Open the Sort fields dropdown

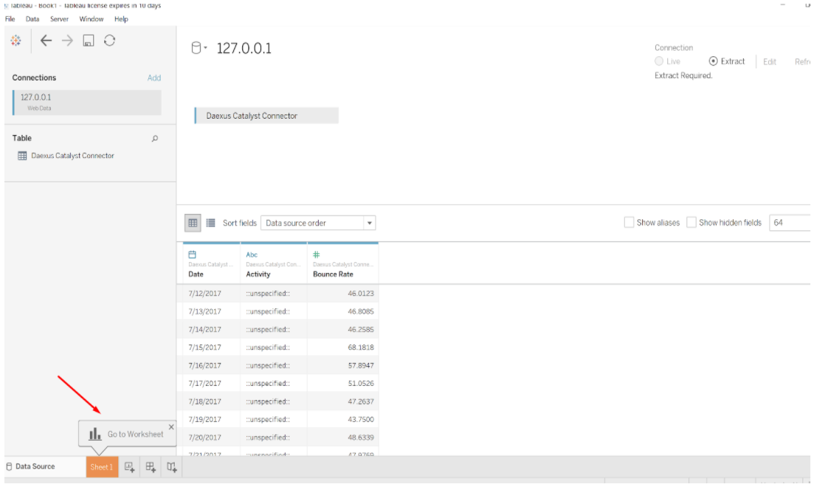[x=318, y=223]
